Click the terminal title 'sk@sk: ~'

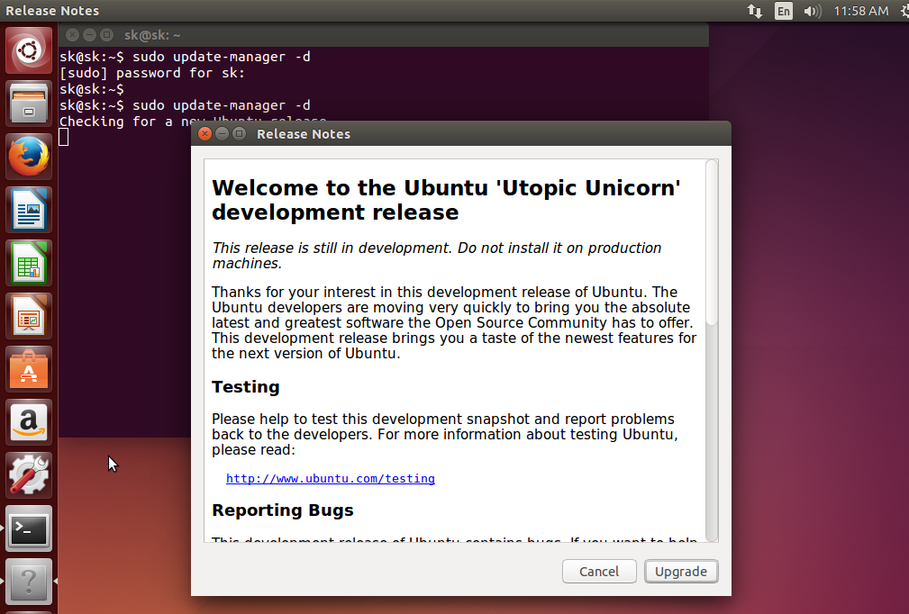pos(152,35)
